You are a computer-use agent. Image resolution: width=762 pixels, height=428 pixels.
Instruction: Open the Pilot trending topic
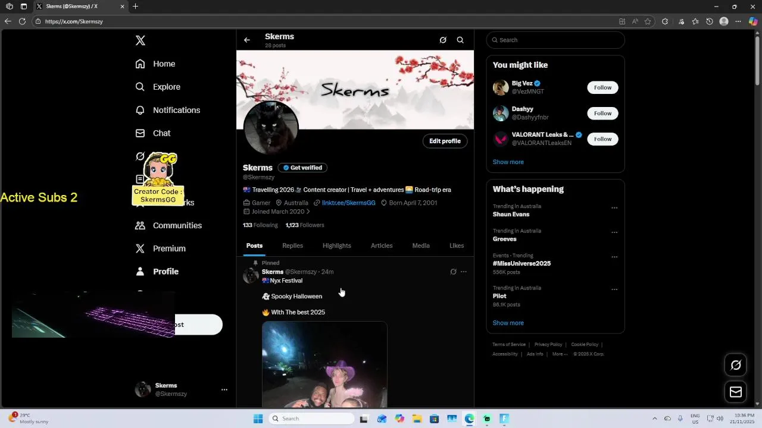point(499,296)
